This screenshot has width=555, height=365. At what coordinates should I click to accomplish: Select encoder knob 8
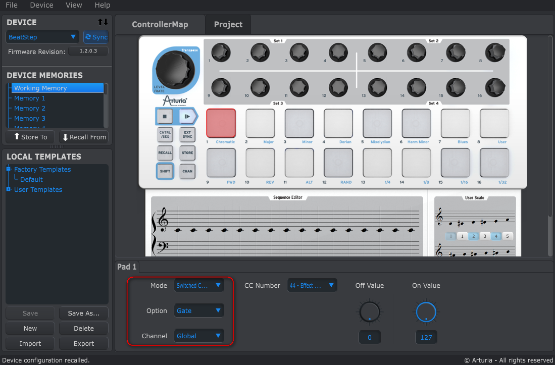[x=495, y=53]
